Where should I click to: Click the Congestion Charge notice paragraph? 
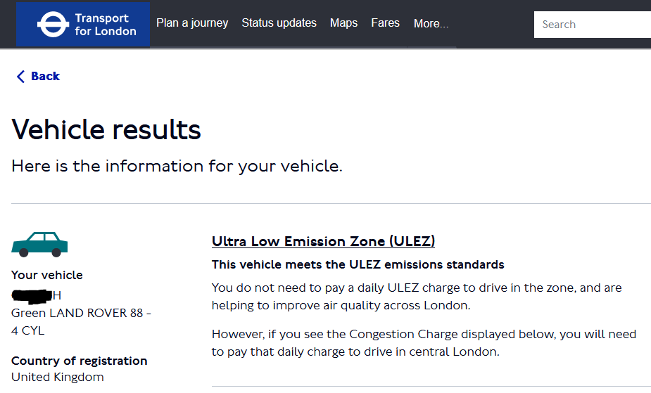pos(424,343)
